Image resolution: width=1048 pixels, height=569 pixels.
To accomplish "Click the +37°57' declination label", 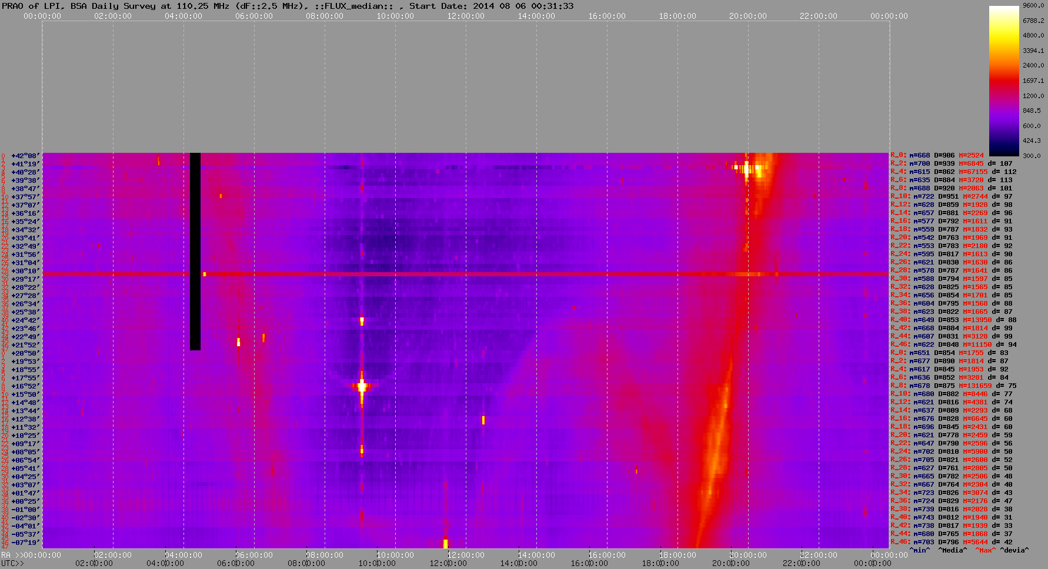I will 25,197.
